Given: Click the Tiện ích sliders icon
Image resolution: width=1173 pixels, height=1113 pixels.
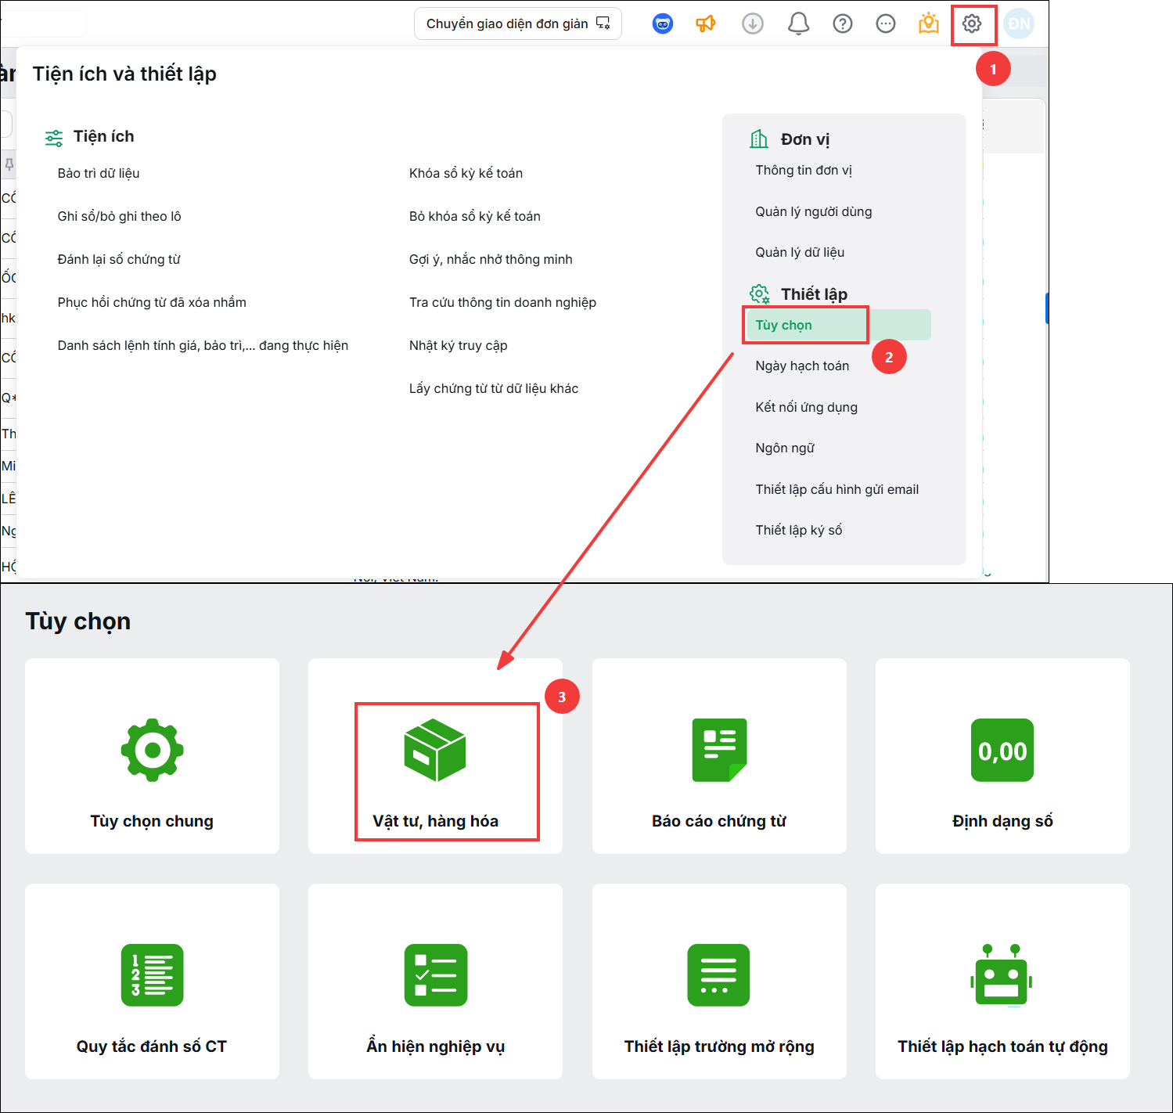Looking at the screenshot, I should tap(54, 138).
